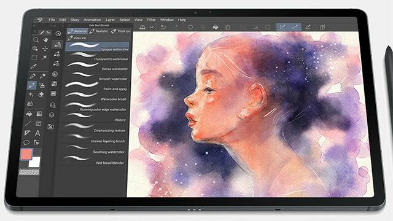The image size is (393, 221).
Task: Open the Layer menu
Action: (x=110, y=20)
